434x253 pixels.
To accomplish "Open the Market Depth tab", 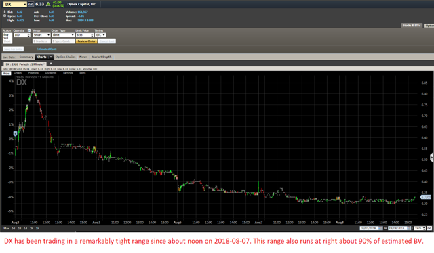I will pyautogui.click(x=101, y=57).
